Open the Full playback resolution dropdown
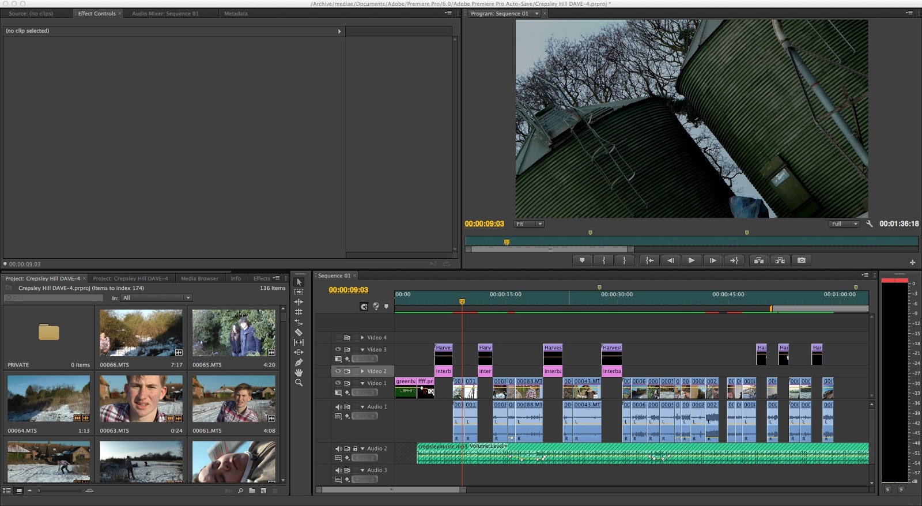This screenshot has width=922, height=506. [x=844, y=224]
